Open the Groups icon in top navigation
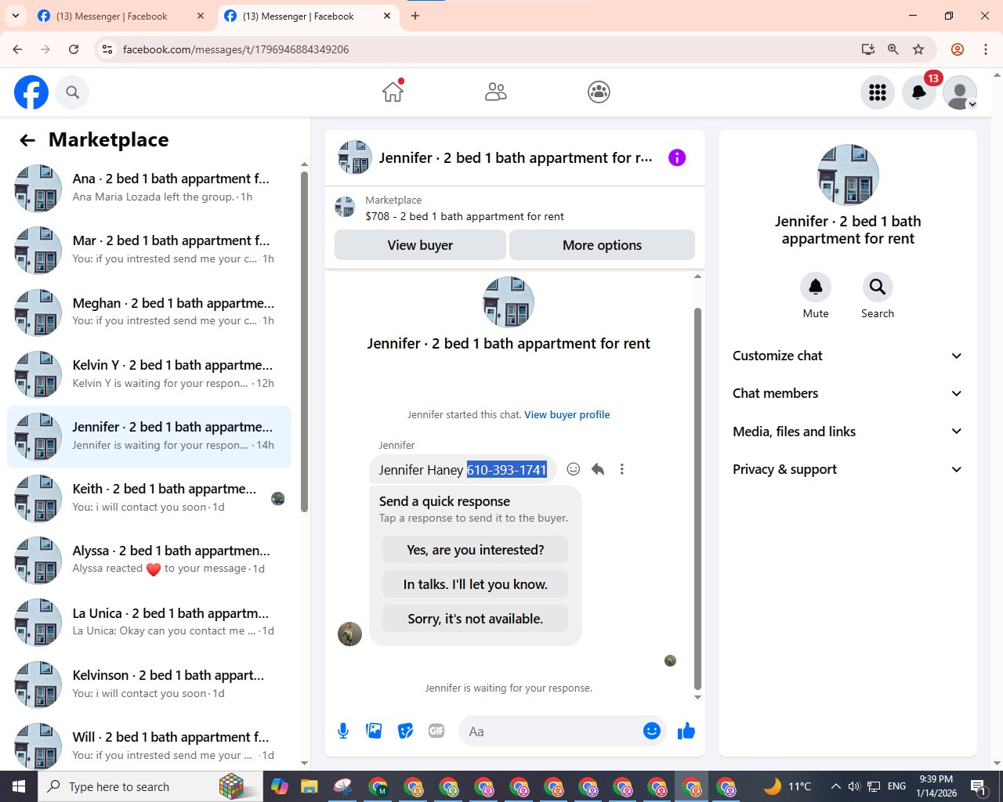1003x802 pixels. (x=599, y=92)
